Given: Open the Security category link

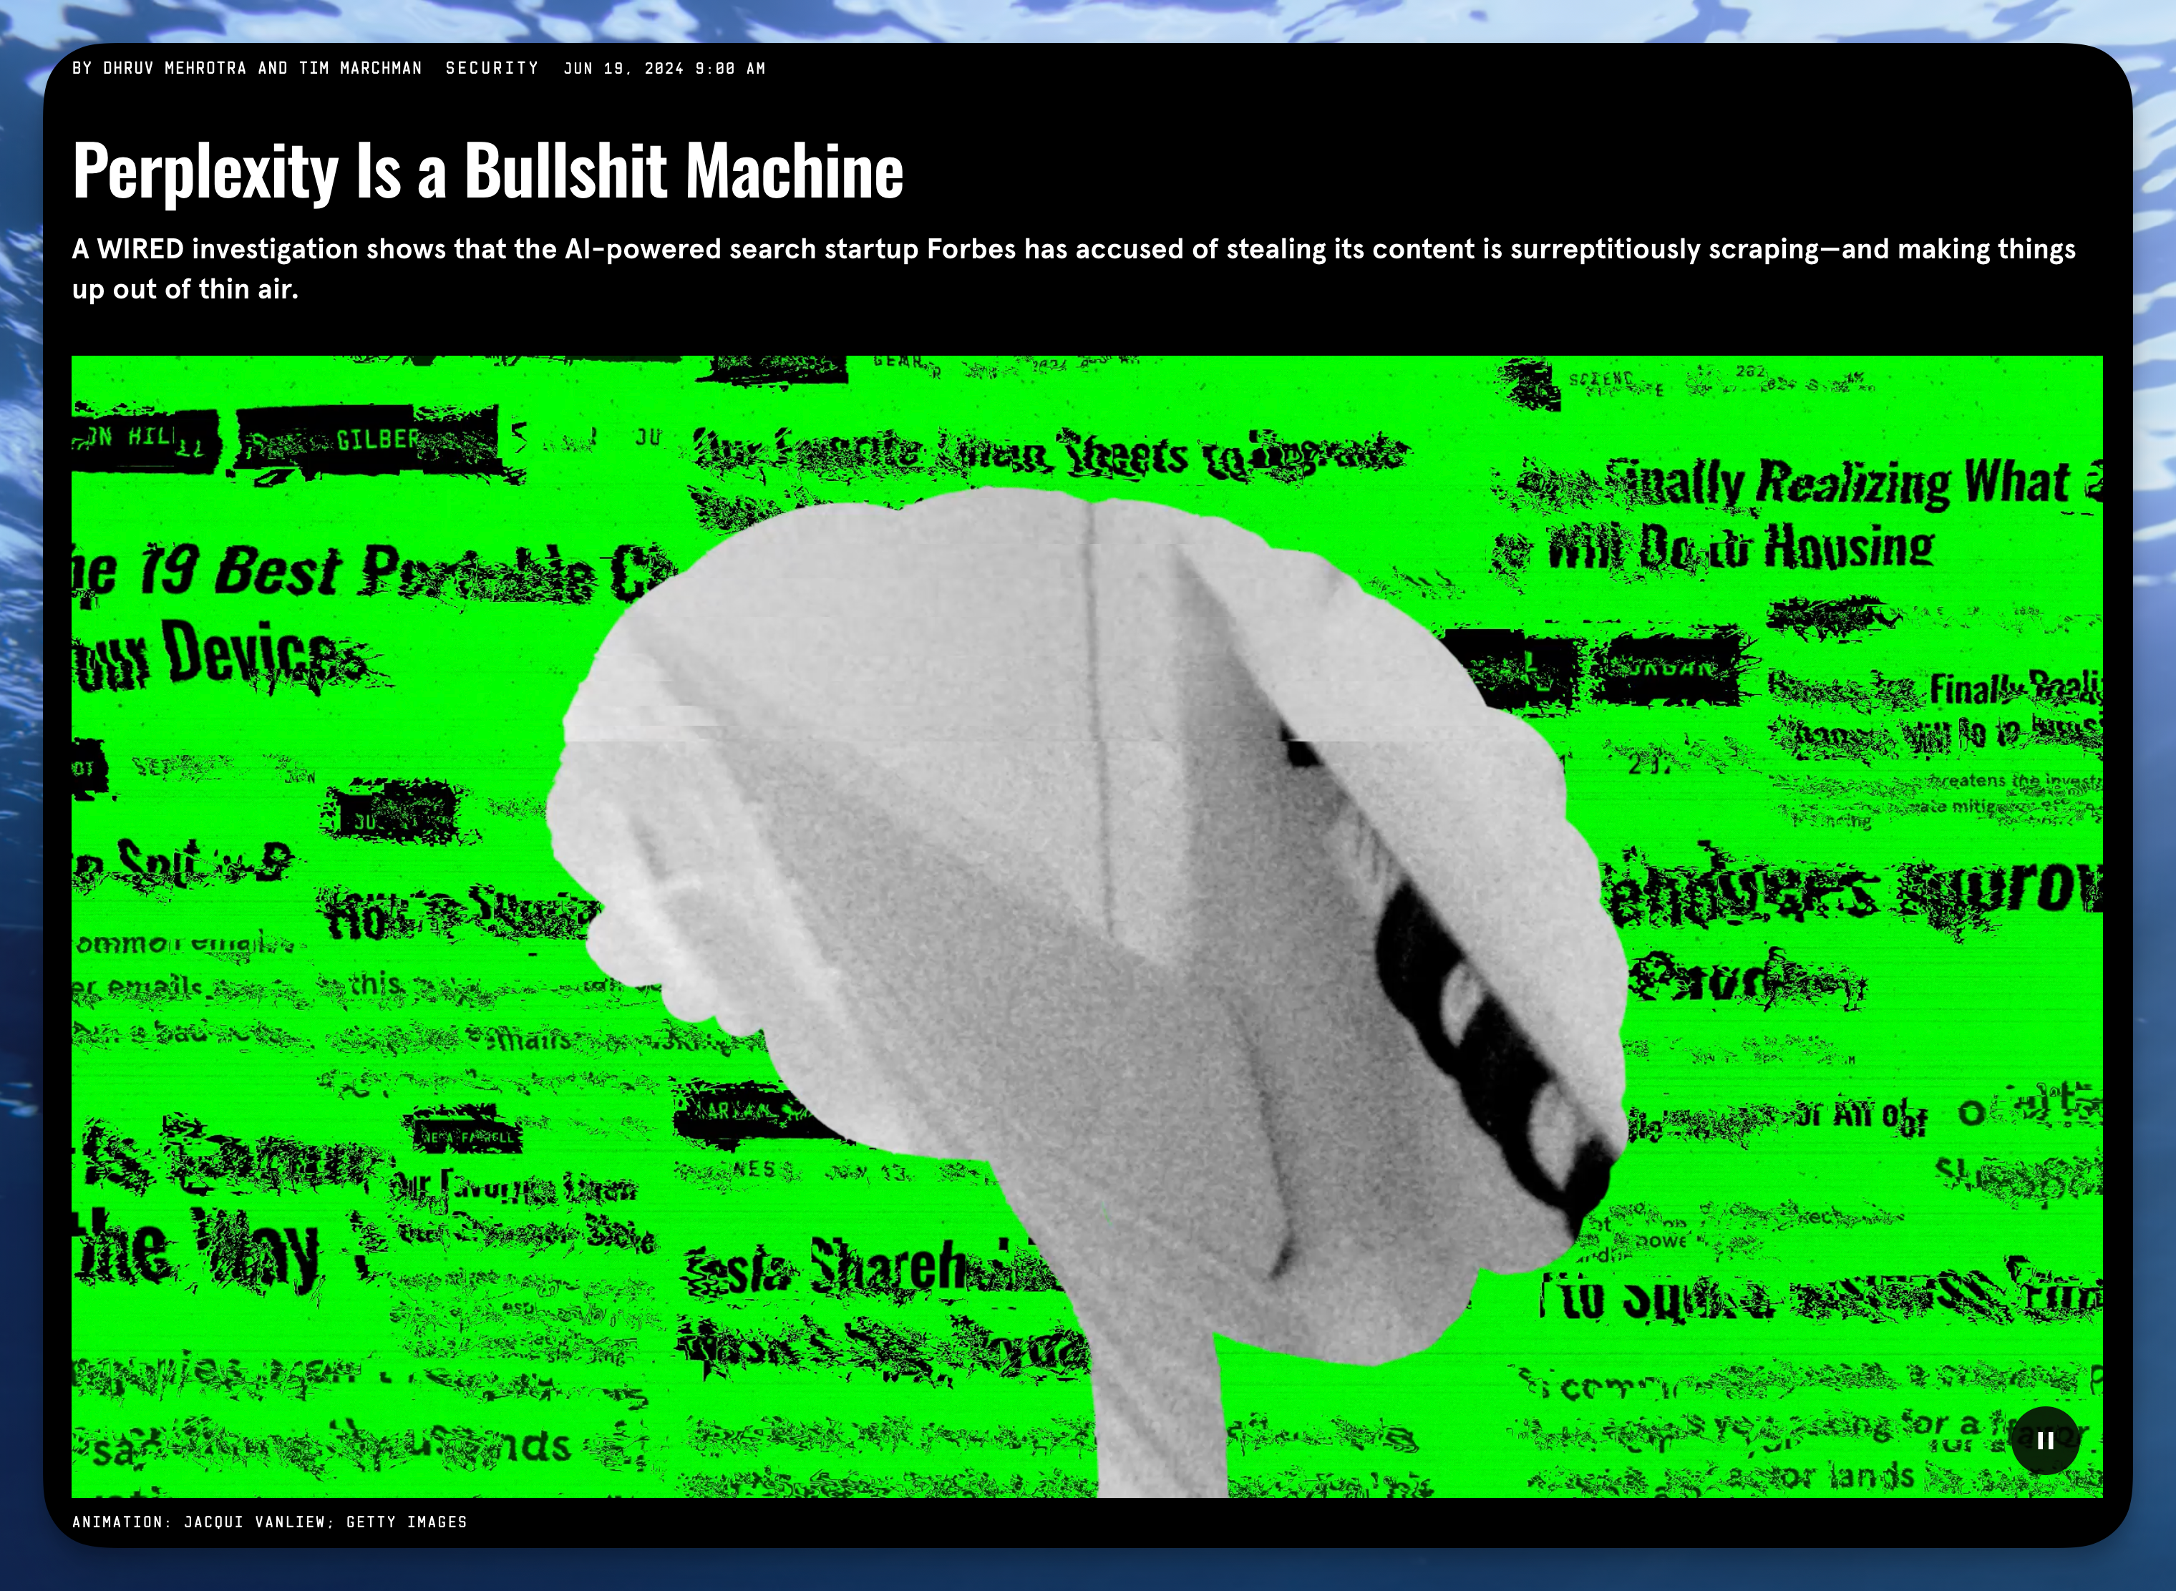Looking at the screenshot, I should tap(491, 69).
